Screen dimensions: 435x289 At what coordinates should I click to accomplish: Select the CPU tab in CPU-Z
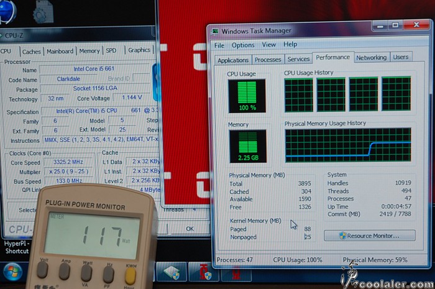pyautogui.click(x=6, y=52)
